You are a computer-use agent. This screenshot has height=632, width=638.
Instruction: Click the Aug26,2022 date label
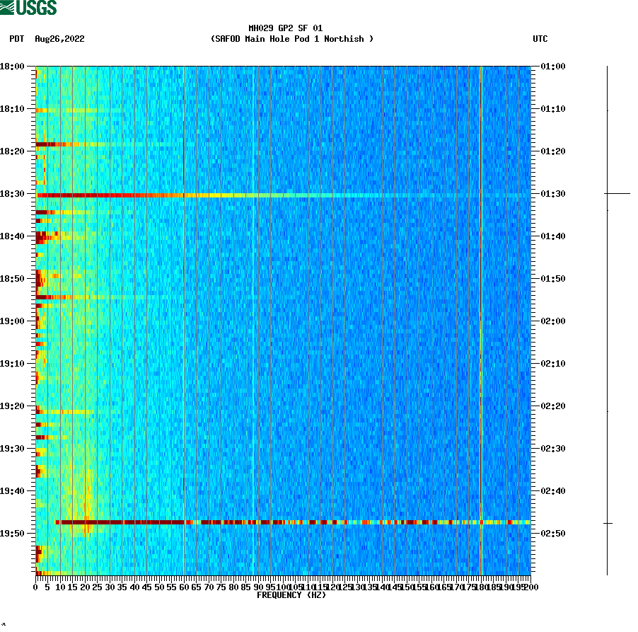(59, 40)
